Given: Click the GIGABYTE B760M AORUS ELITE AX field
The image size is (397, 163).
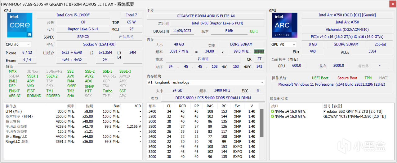Looking at the screenshot, I should [206, 16].
